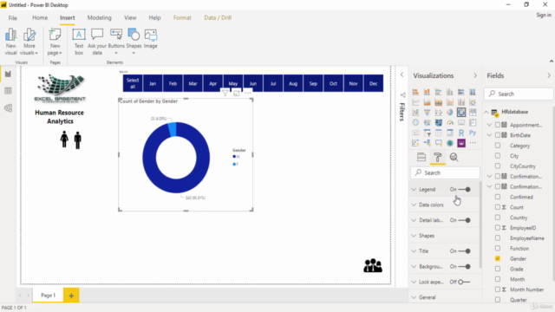Open the More visuals ribbon button
The height and width of the screenshot is (312, 555).
29,42
